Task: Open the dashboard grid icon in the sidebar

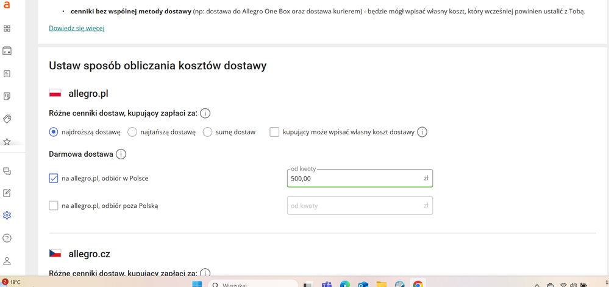Action: tap(7, 29)
